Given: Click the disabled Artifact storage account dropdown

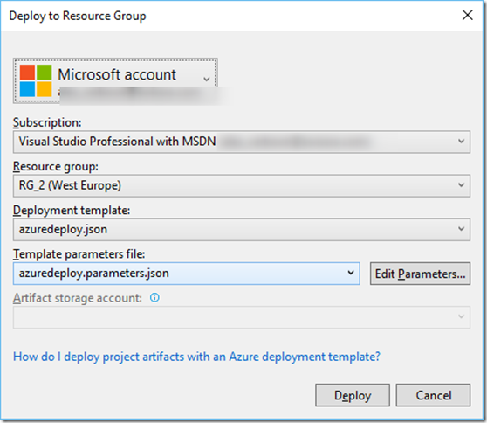Looking at the screenshot, I should [242, 317].
